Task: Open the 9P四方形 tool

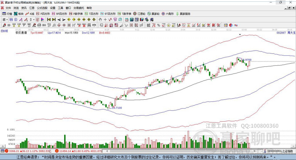Action: (60, 14)
